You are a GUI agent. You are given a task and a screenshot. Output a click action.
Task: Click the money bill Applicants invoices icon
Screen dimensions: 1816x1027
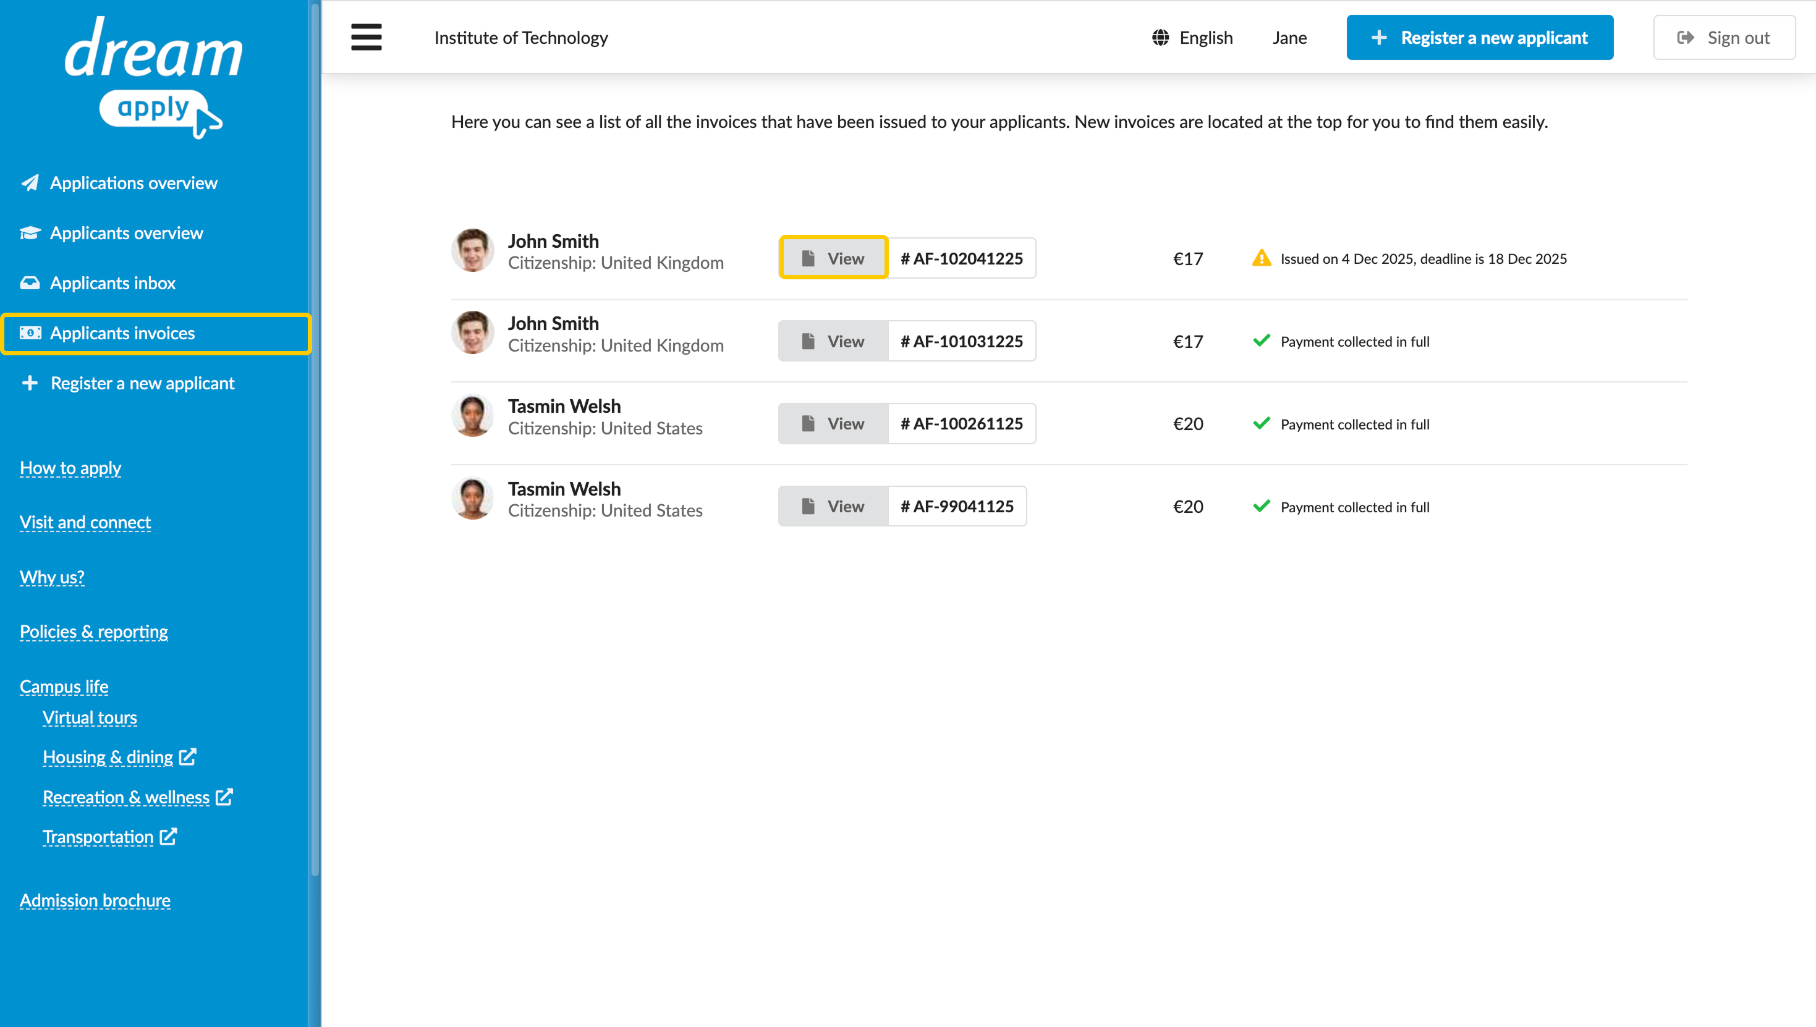(x=30, y=333)
